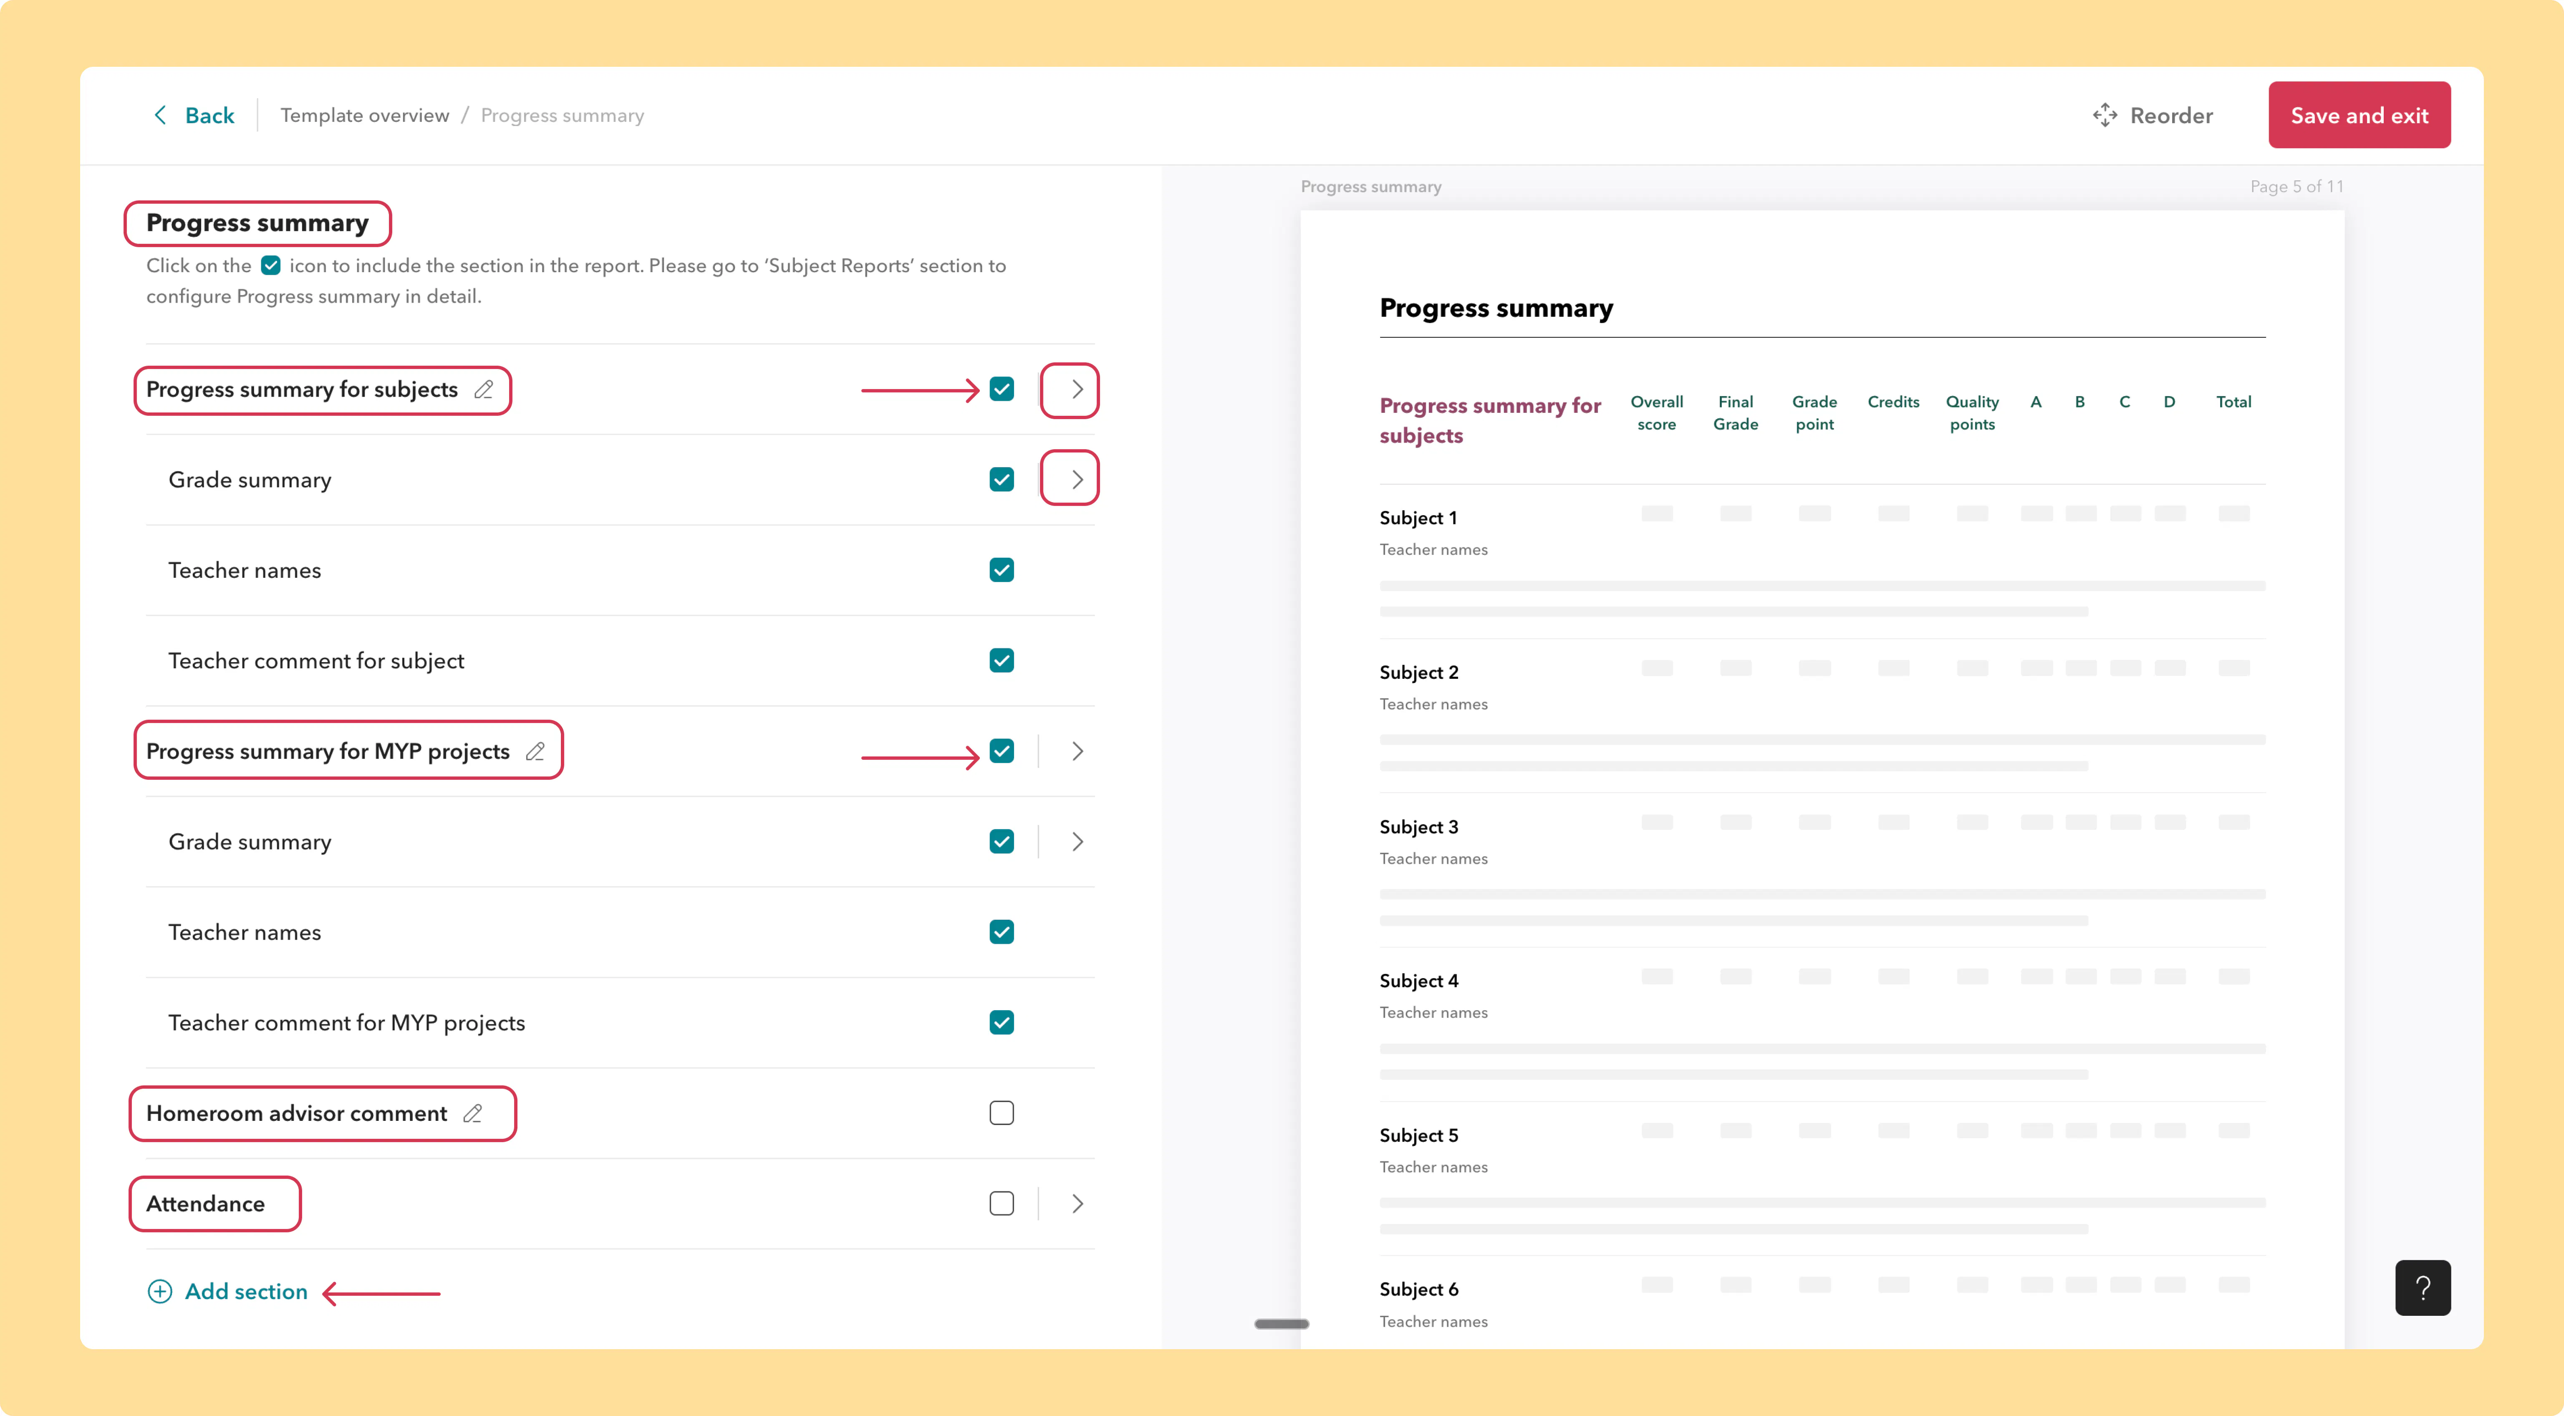The height and width of the screenshot is (1416, 2564).
Task: Expand 'Progress summary for subjects' chevron
Action: (x=1077, y=389)
